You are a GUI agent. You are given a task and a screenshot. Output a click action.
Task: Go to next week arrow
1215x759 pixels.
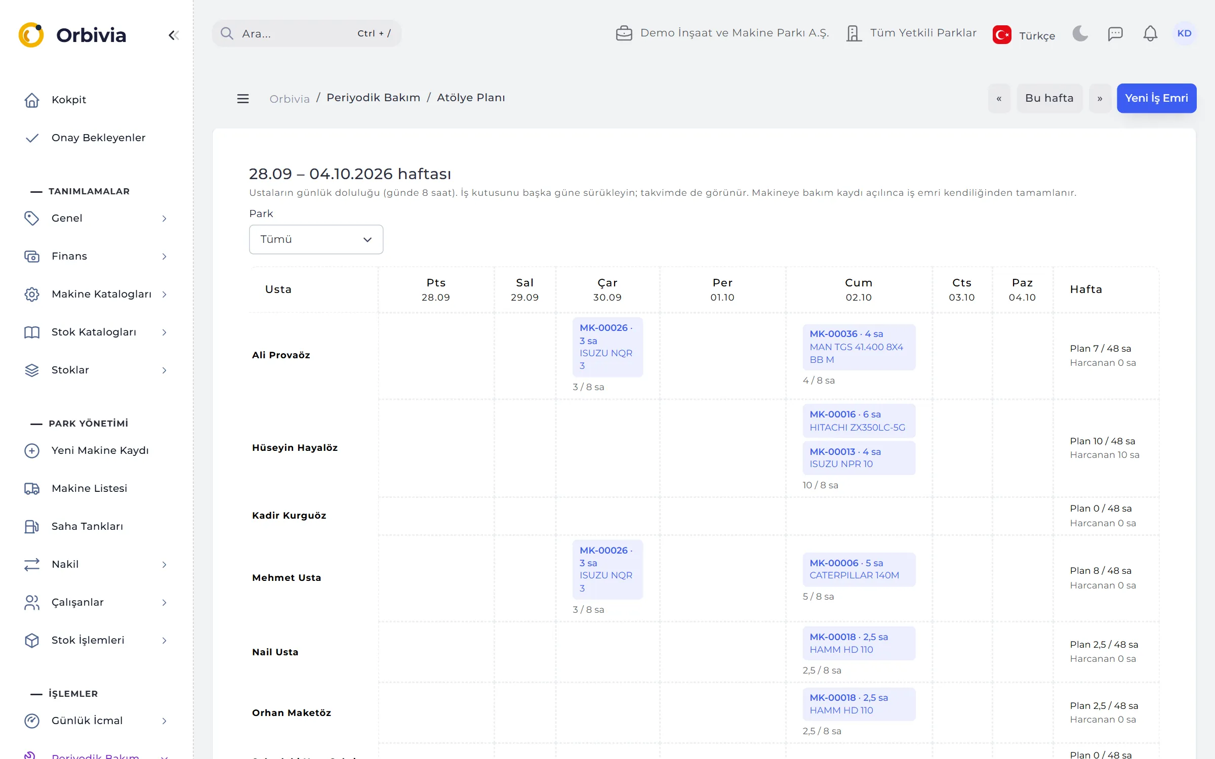(1100, 98)
